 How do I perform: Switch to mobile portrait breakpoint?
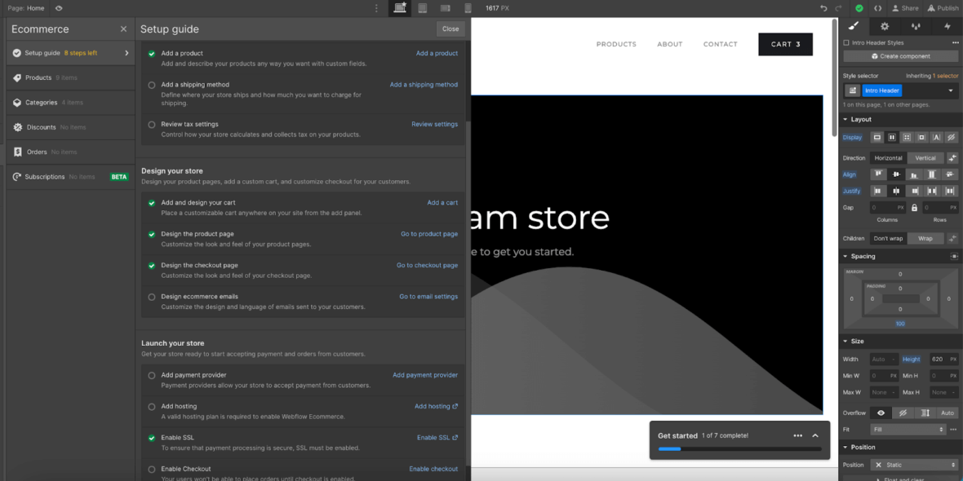468,8
